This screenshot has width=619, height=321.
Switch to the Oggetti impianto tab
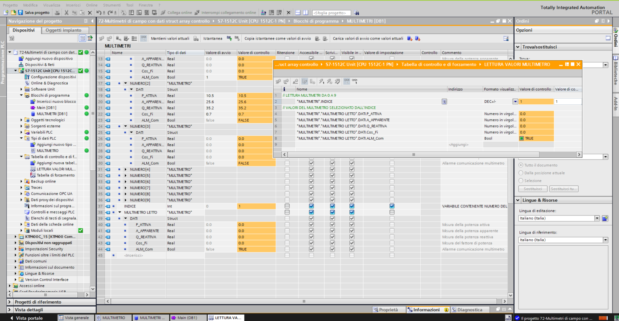[65, 30]
